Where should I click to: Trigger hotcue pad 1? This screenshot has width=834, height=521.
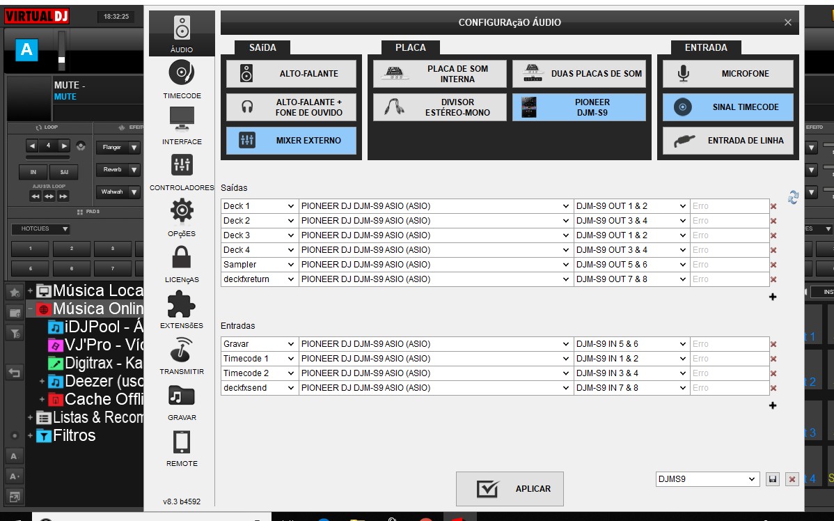pos(31,249)
